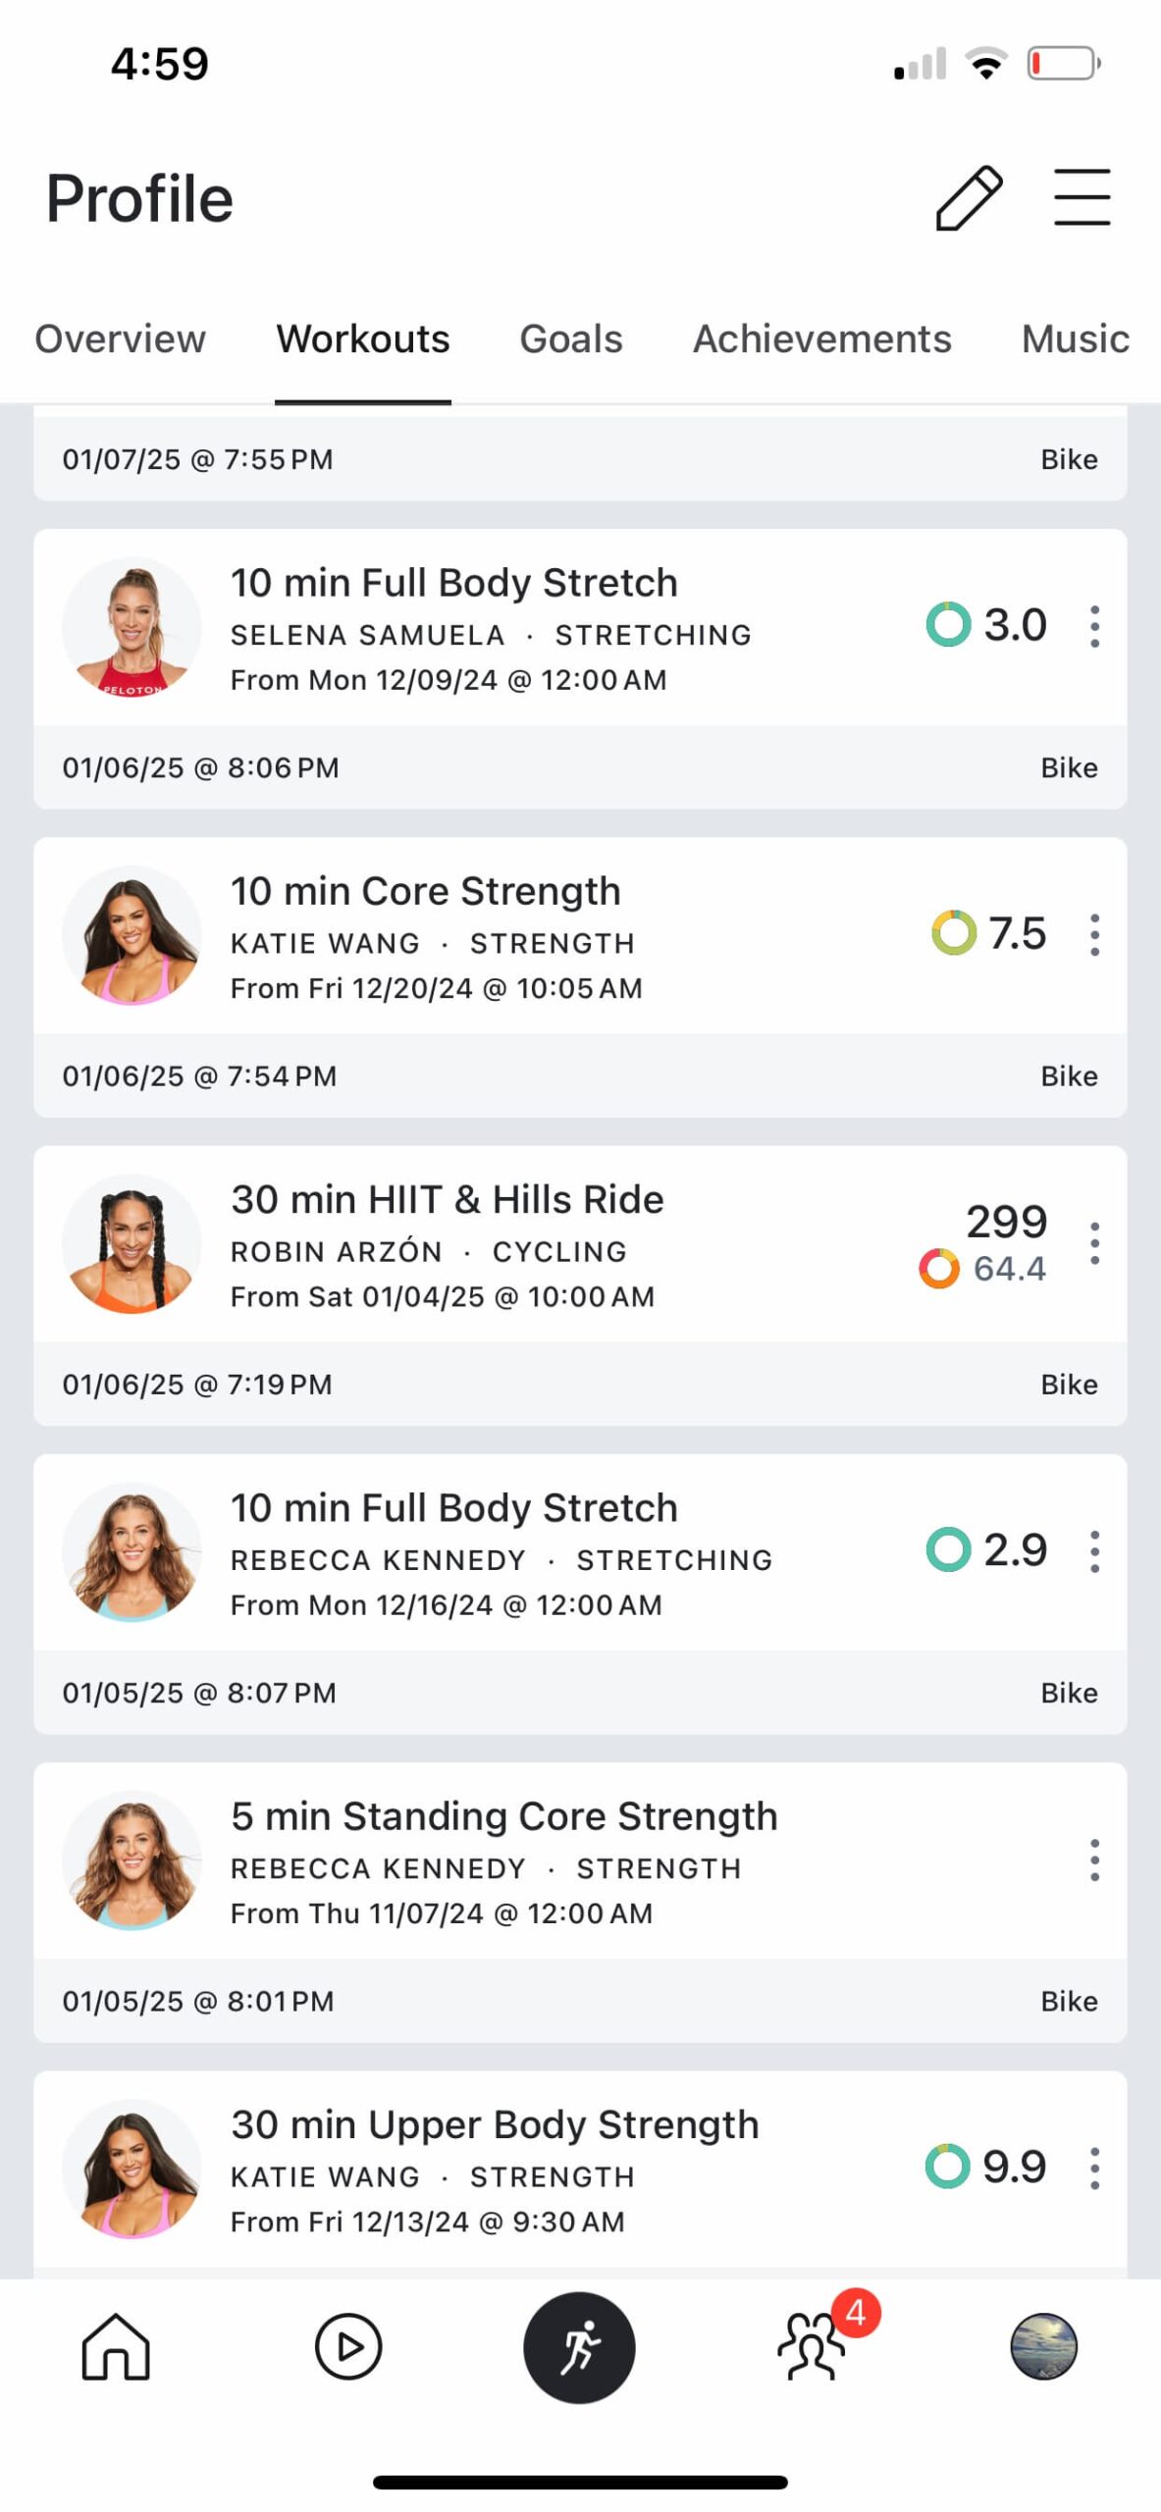Show more options for 30 min Upper Body Strength
Image resolution: width=1161 pixels, height=2512 pixels.
pos(1094,2168)
